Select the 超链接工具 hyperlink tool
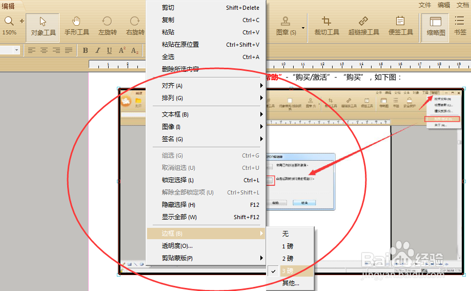Image resolution: width=471 pixels, height=291 pixels. 363,27
